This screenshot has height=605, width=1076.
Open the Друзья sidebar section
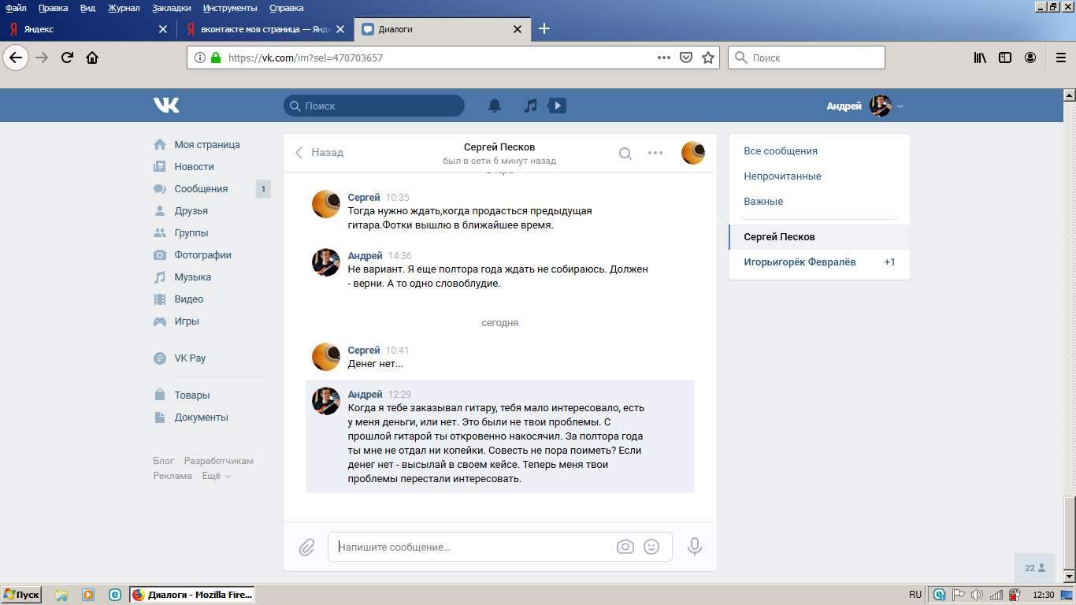click(191, 211)
